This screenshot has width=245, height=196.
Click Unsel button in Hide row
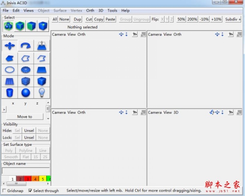click(x=29, y=131)
